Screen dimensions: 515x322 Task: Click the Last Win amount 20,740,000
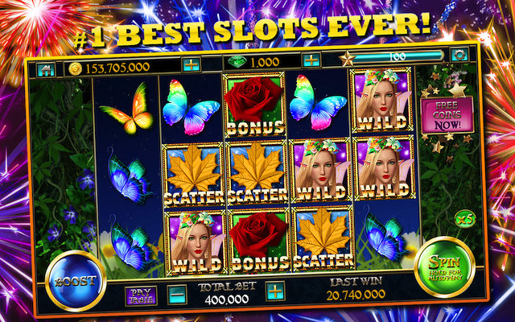356,295
